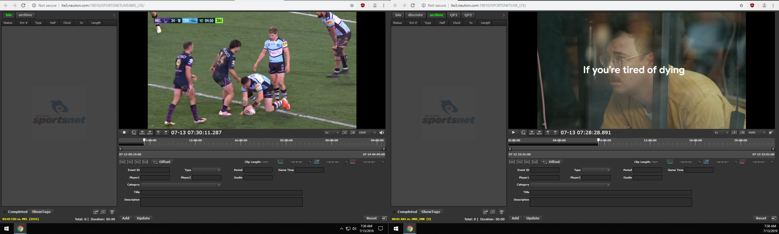Click the left player's zoom-to-end preview icon
This screenshot has height=234, width=779.
[353, 133]
